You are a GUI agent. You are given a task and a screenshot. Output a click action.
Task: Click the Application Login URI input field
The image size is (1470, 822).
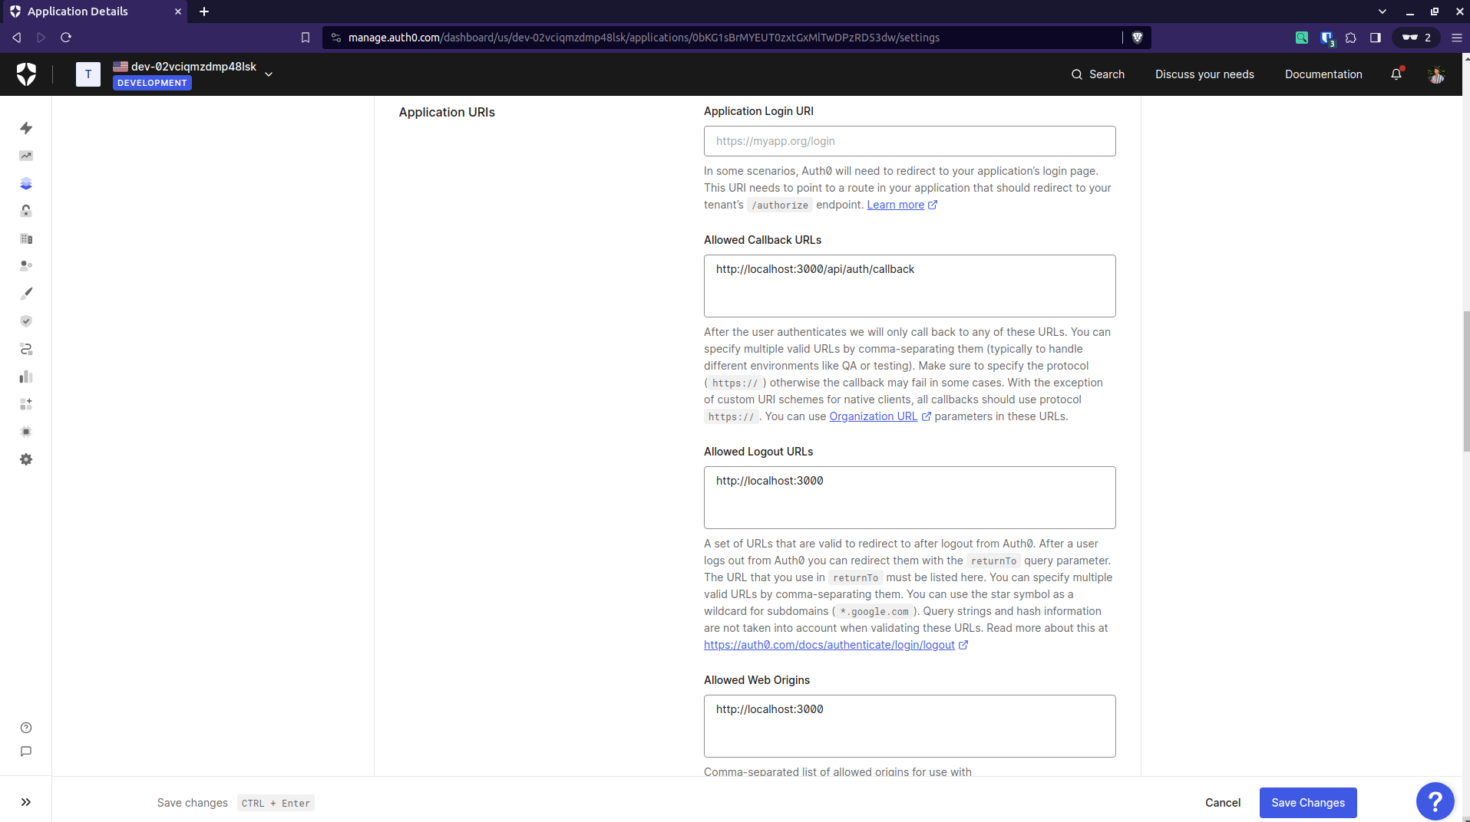click(909, 141)
